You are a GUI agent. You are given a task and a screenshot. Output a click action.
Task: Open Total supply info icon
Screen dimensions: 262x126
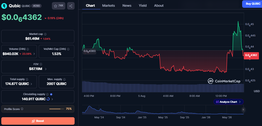(x=27, y=79)
